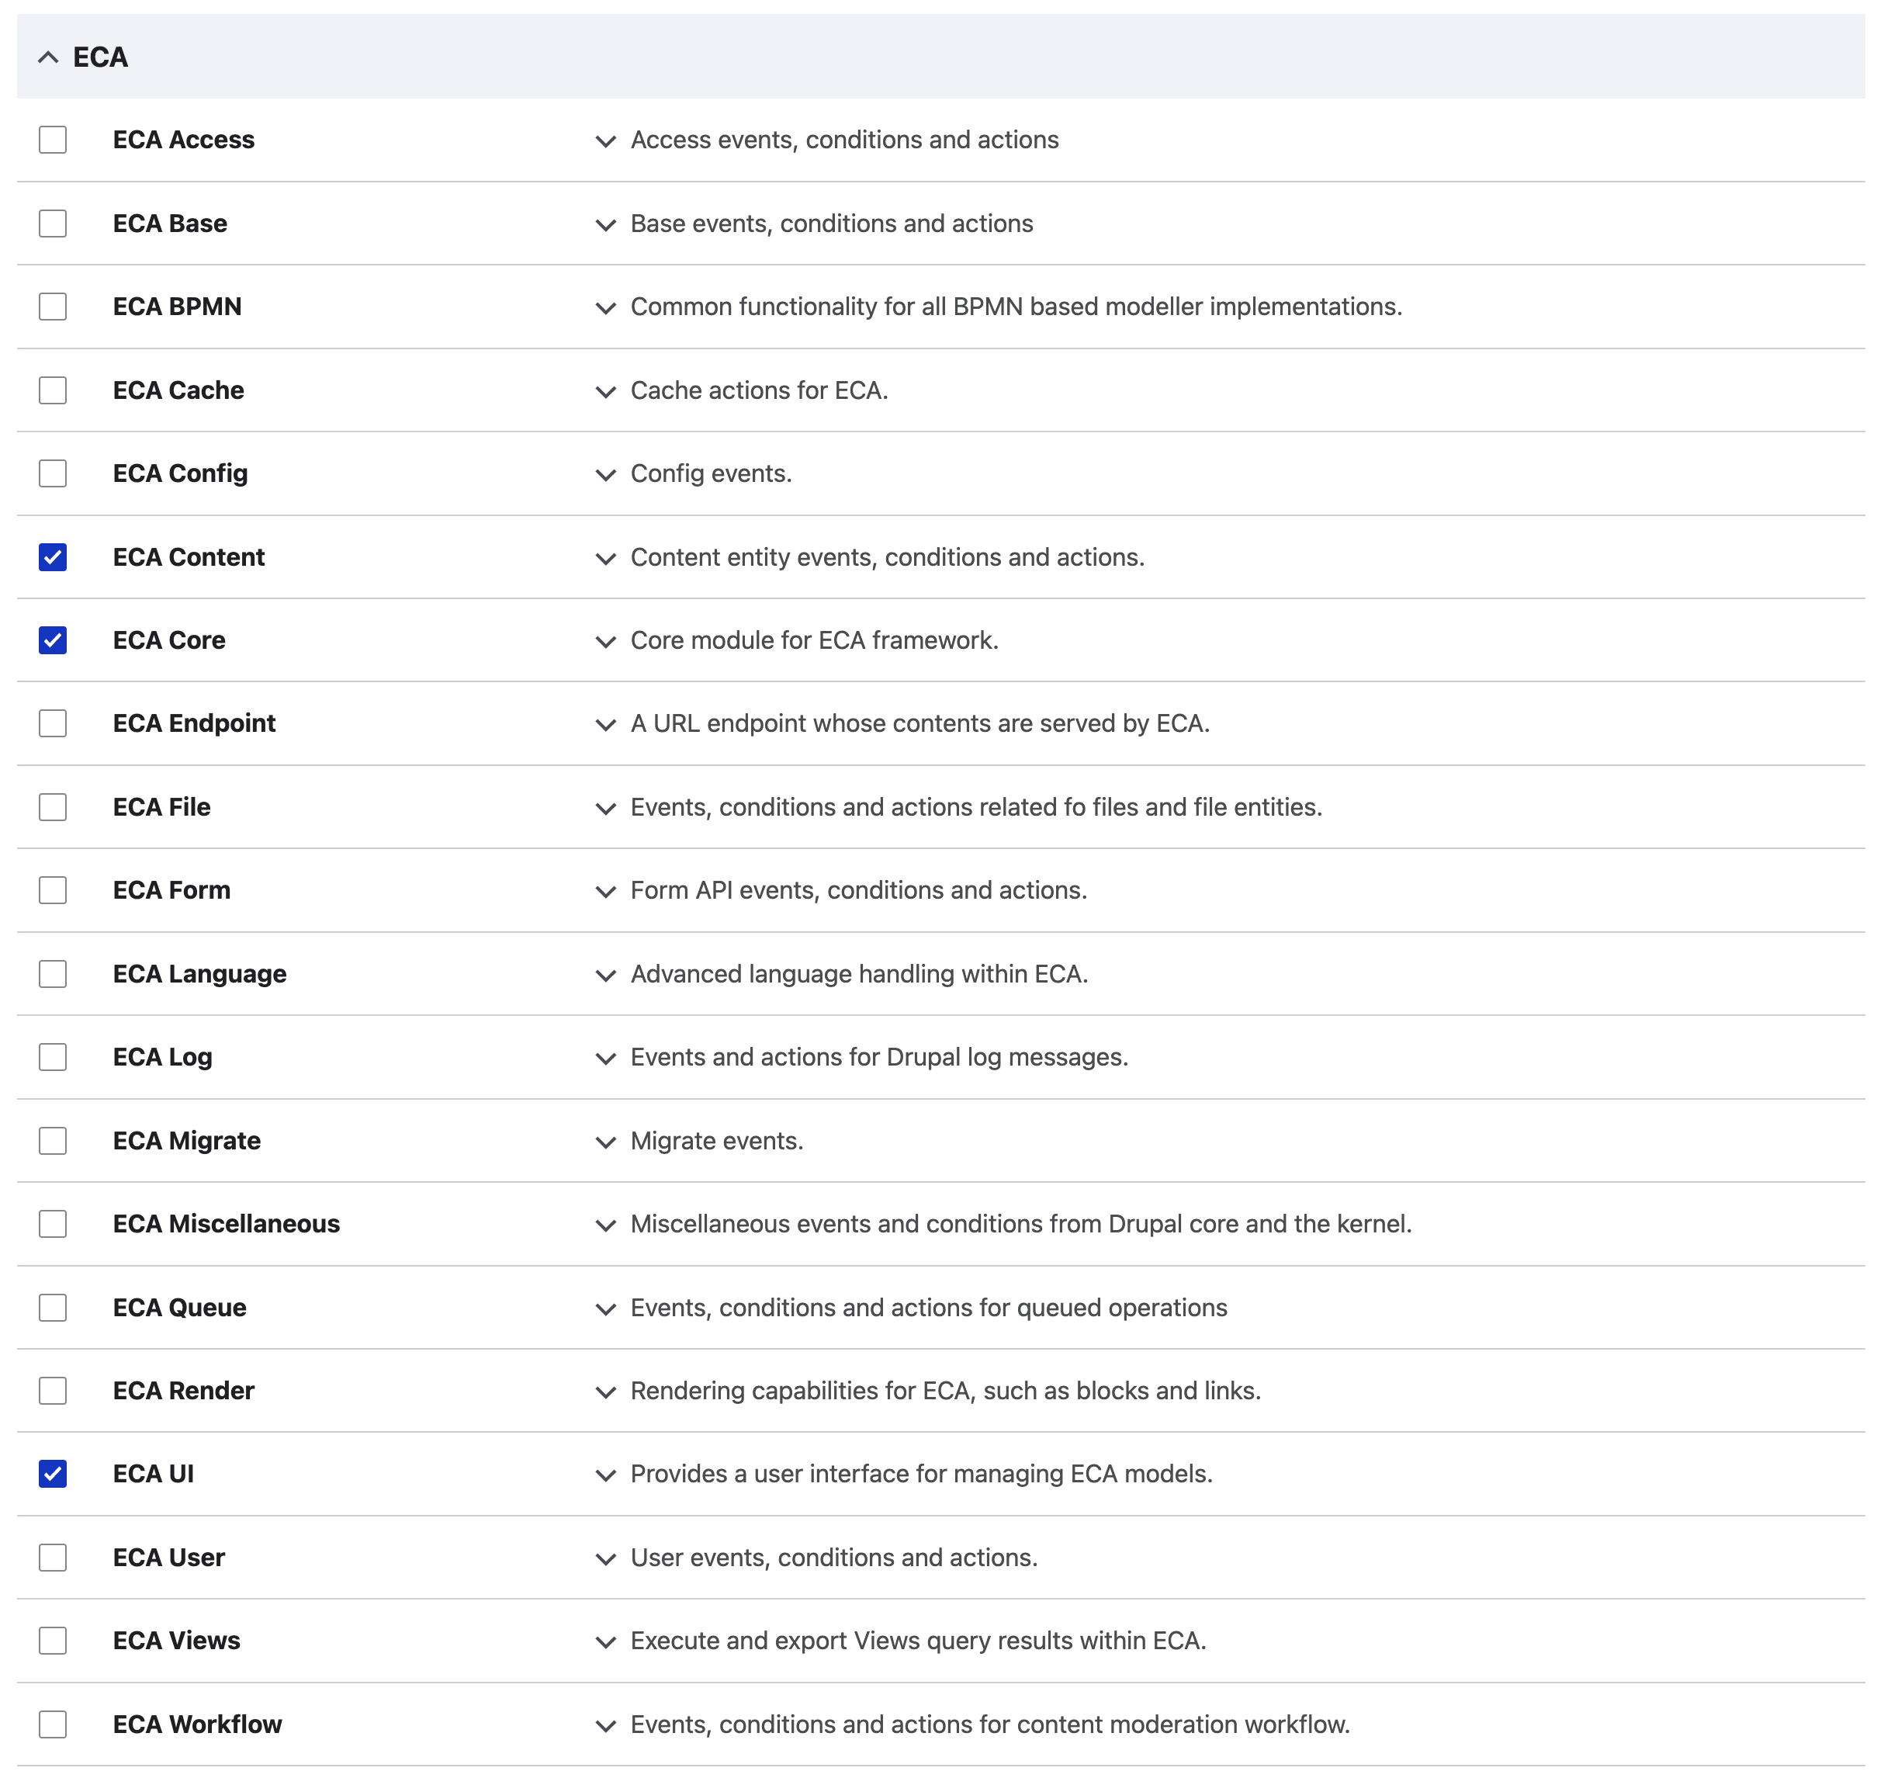
Task: Expand Miscellaneous events description chevron
Action: [x=605, y=1225]
